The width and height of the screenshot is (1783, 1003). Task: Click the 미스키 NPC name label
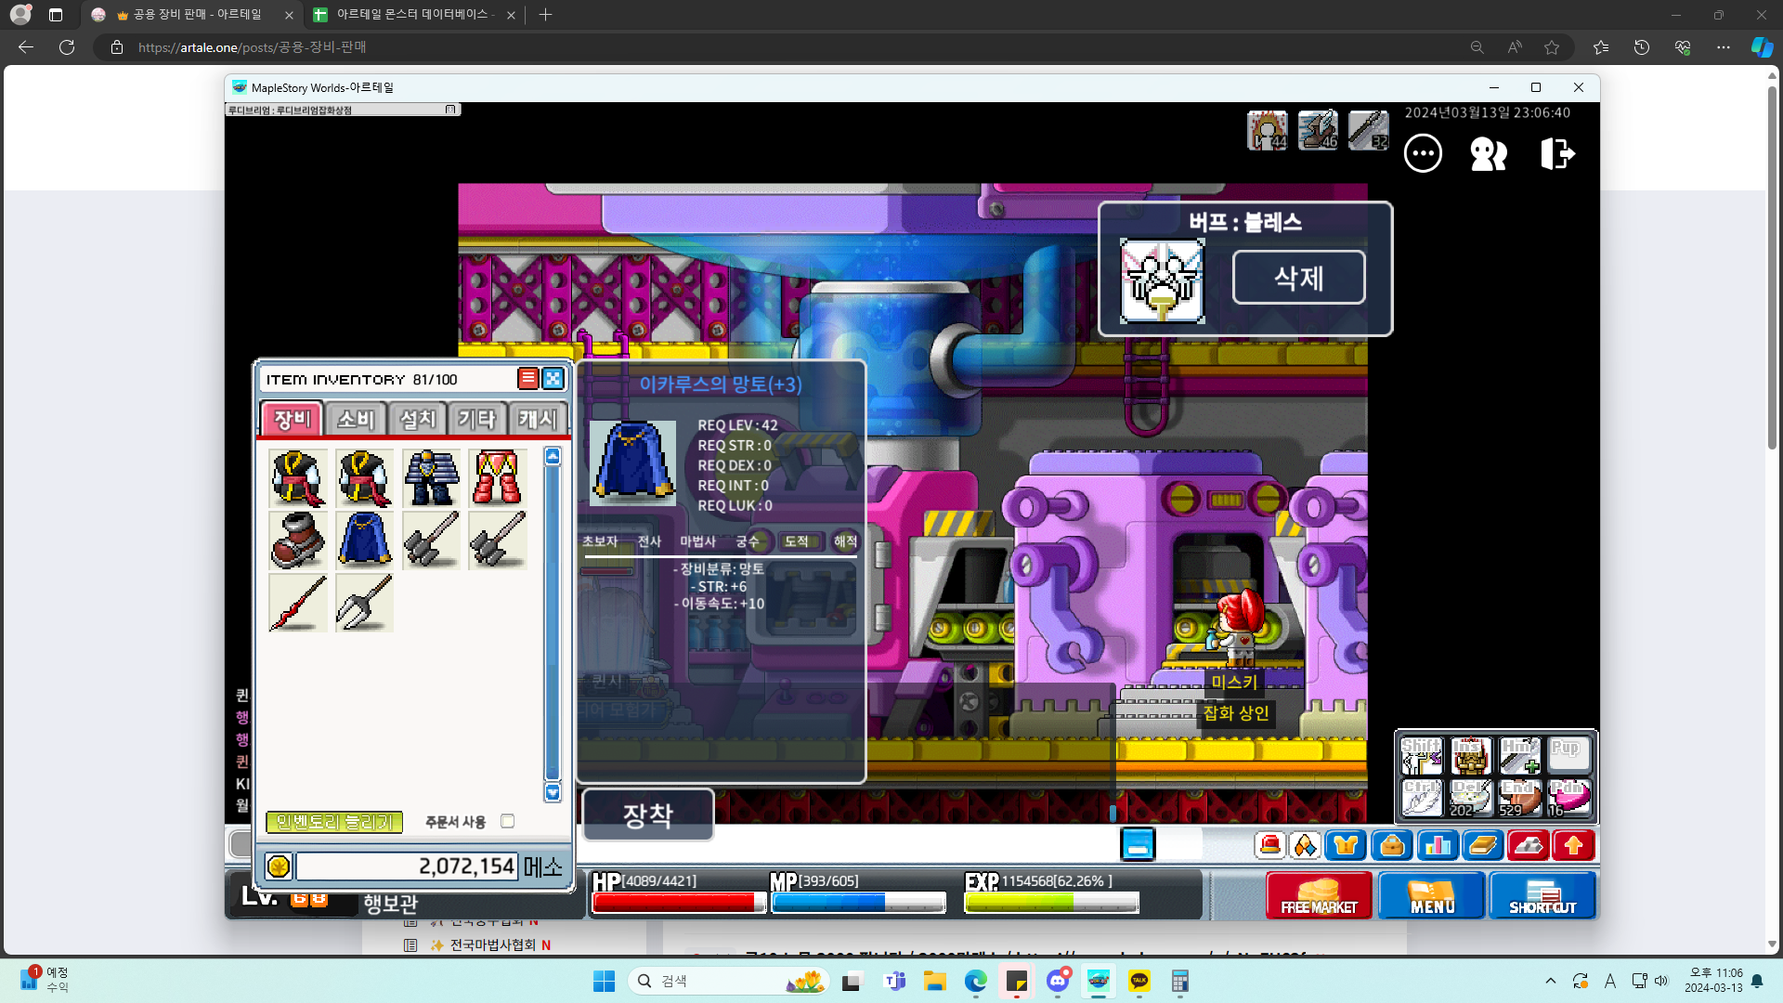1234,682
